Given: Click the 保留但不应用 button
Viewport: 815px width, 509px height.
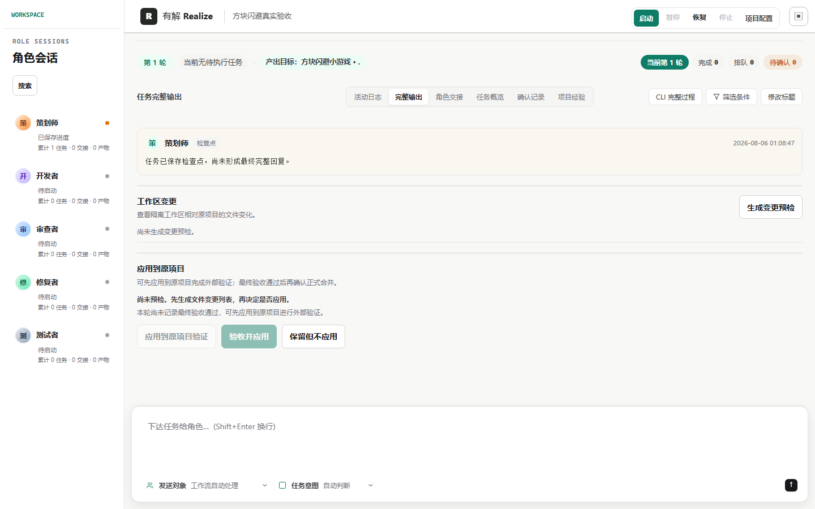Looking at the screenshot, I should [x=314, y=337].
